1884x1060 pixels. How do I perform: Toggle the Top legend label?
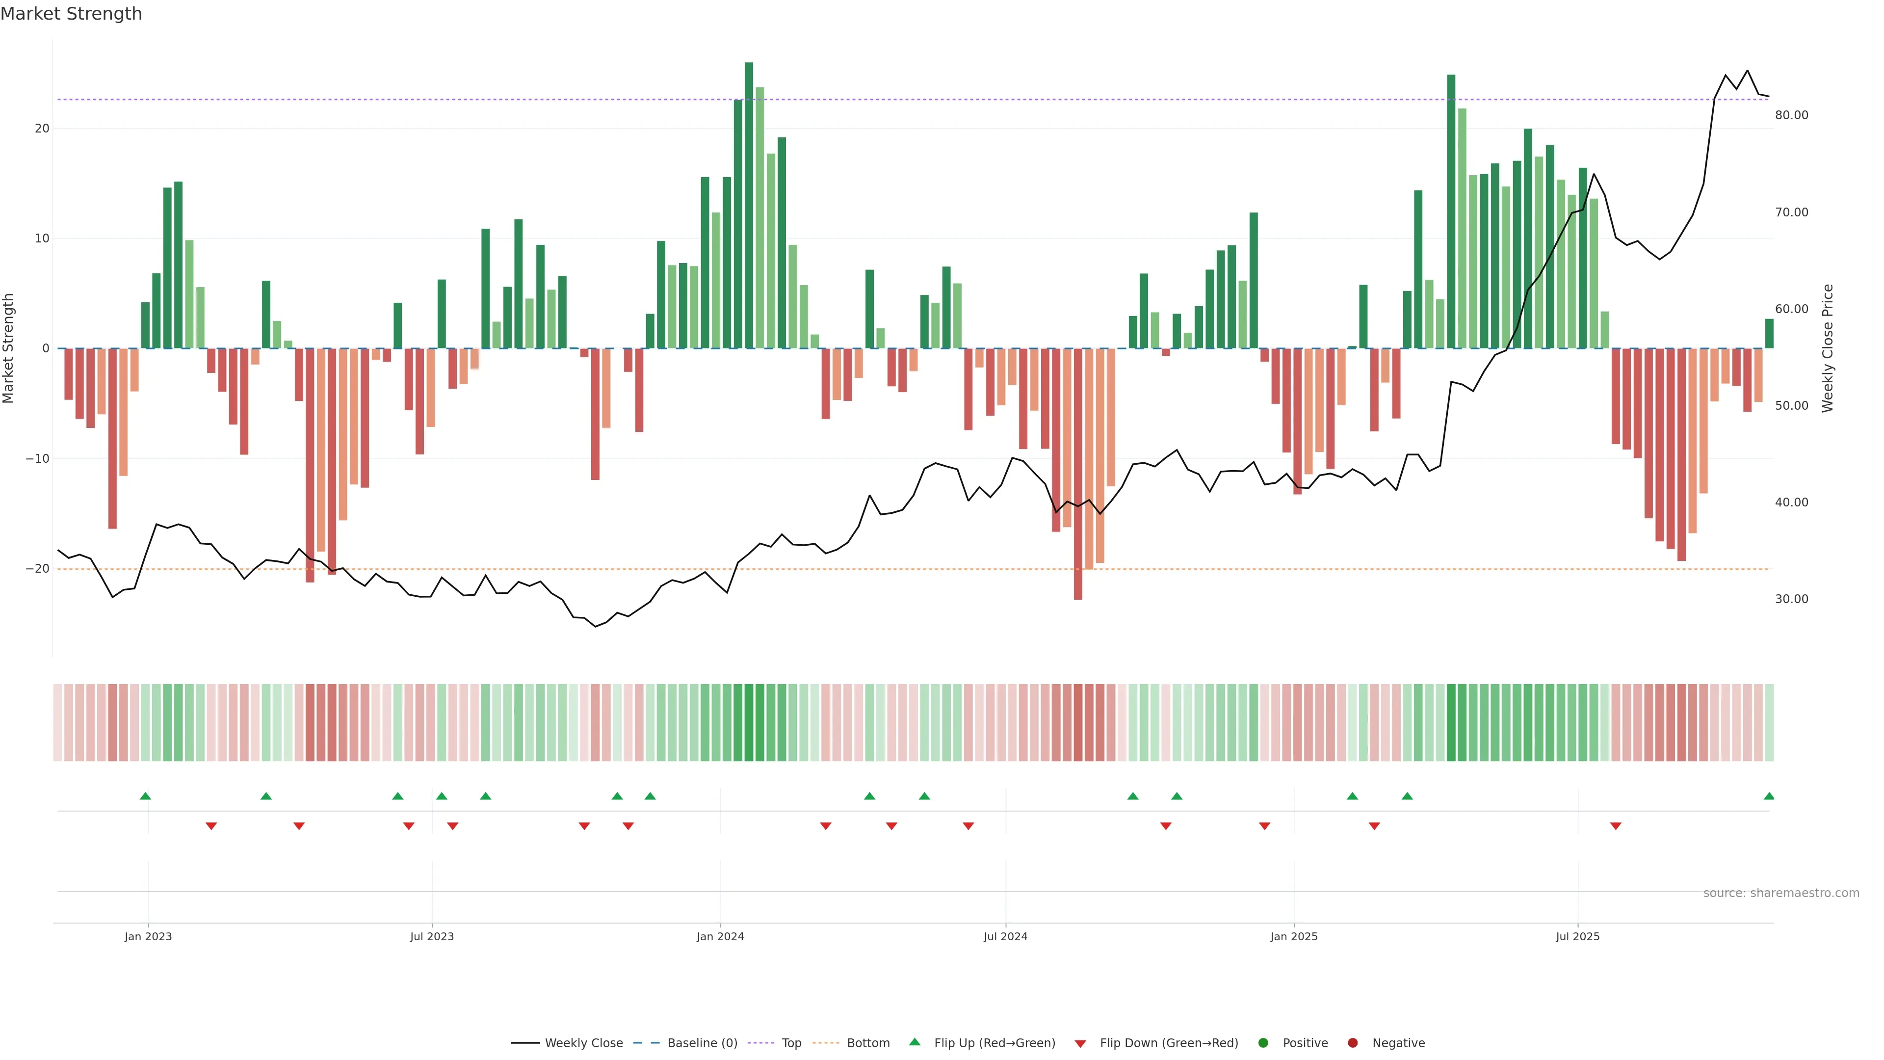coord(791,1043)
